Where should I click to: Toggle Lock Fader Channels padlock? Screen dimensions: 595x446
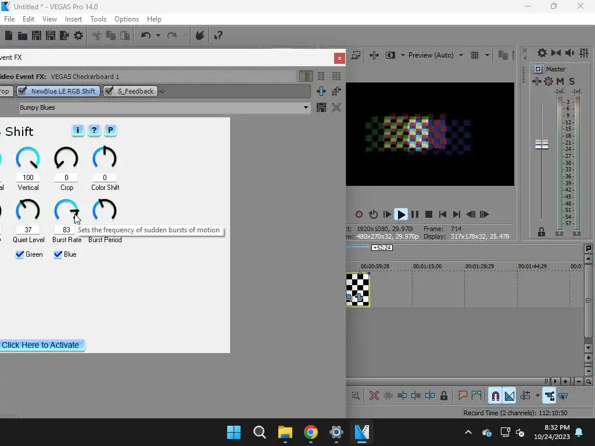coord(541,232)
